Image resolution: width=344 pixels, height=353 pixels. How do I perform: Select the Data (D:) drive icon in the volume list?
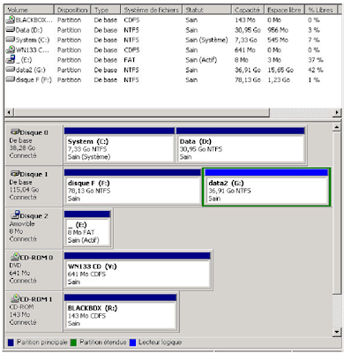coord(11,30)
